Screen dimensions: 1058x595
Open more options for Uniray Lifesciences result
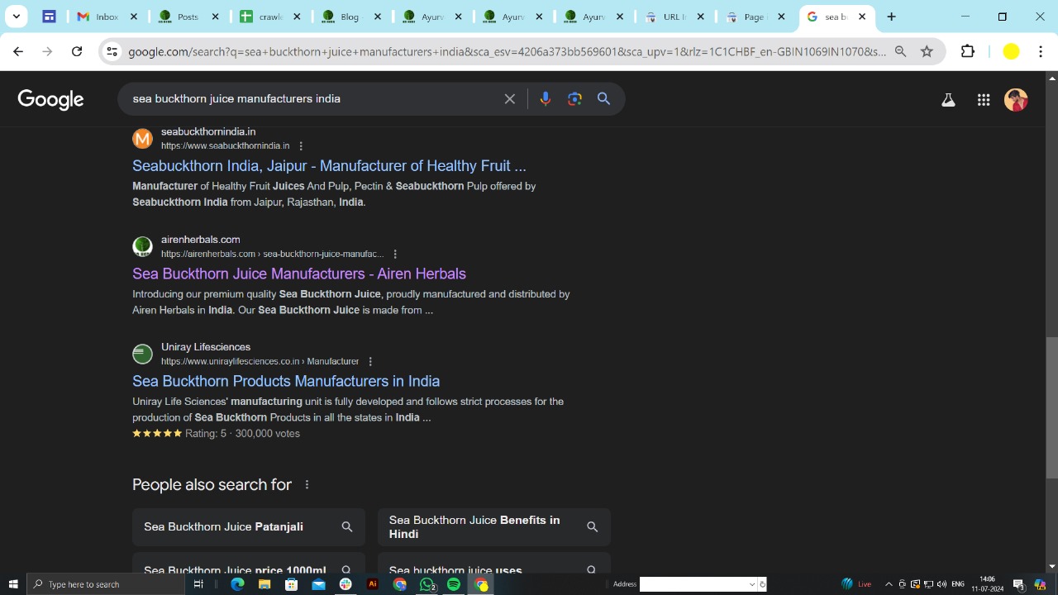point(370,362)
